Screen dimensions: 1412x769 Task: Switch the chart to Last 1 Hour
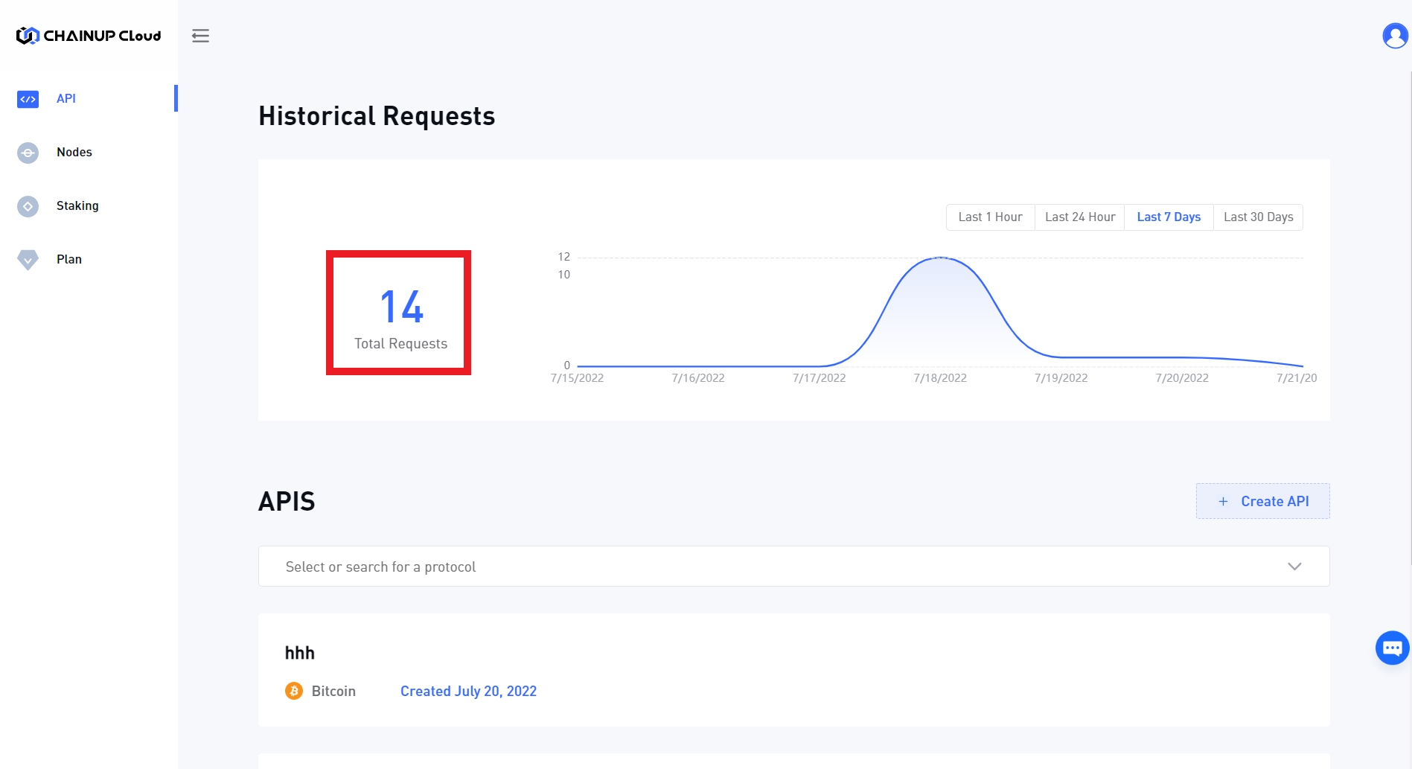[x=990, y=217]
